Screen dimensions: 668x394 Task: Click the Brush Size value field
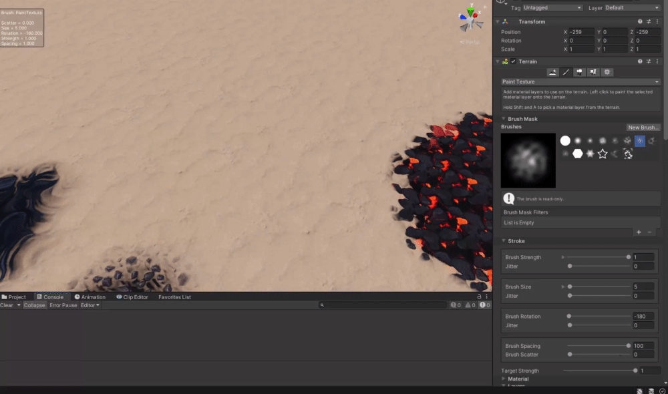643,286
